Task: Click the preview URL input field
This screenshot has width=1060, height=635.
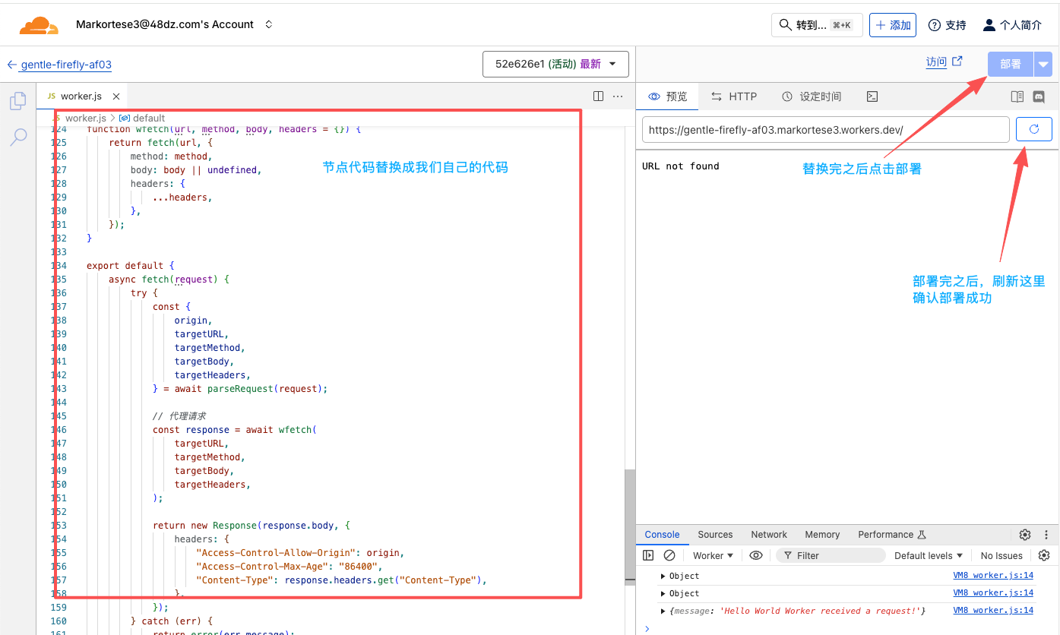Action: click(x=825, y=129)
